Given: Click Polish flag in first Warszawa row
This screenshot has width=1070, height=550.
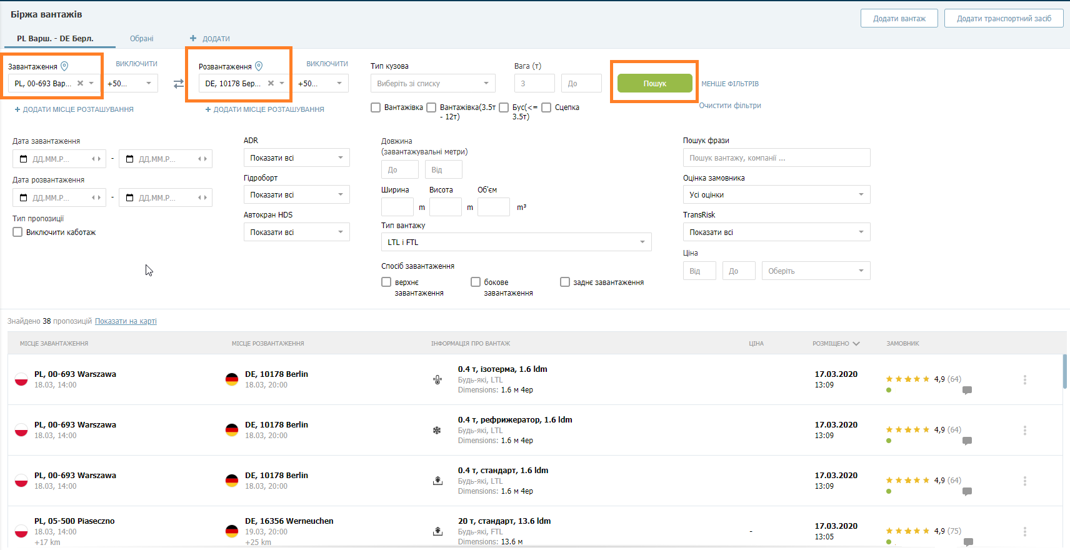Looking at the screenshot, I should point(21,379).
